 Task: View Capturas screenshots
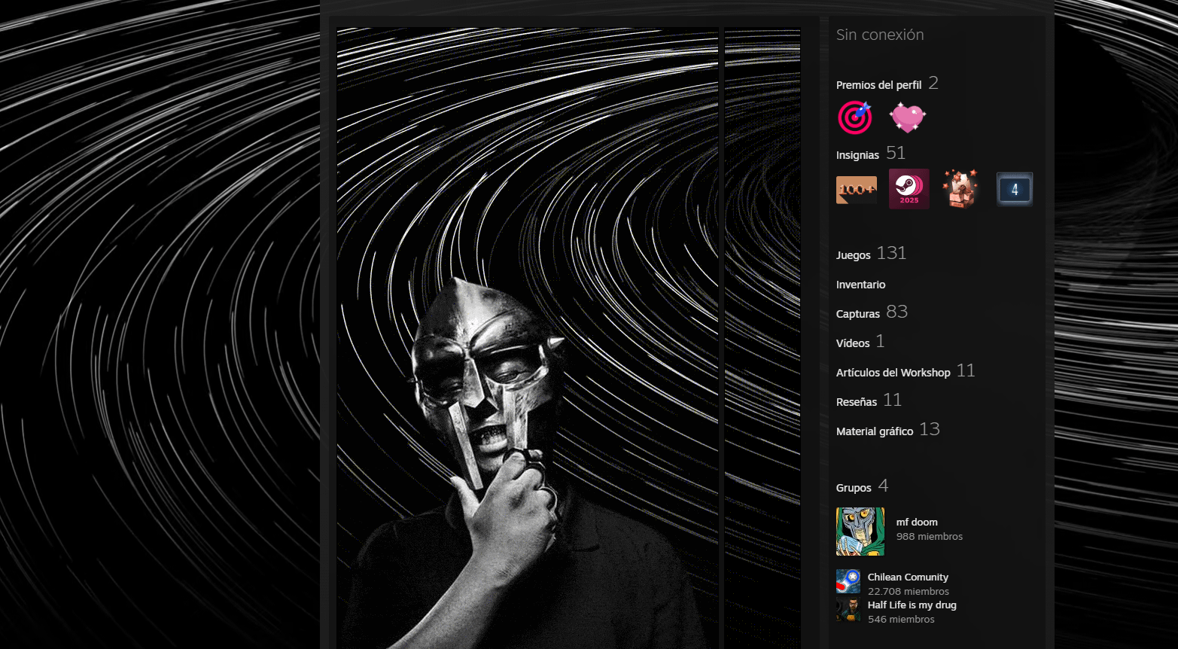point(857,314)
